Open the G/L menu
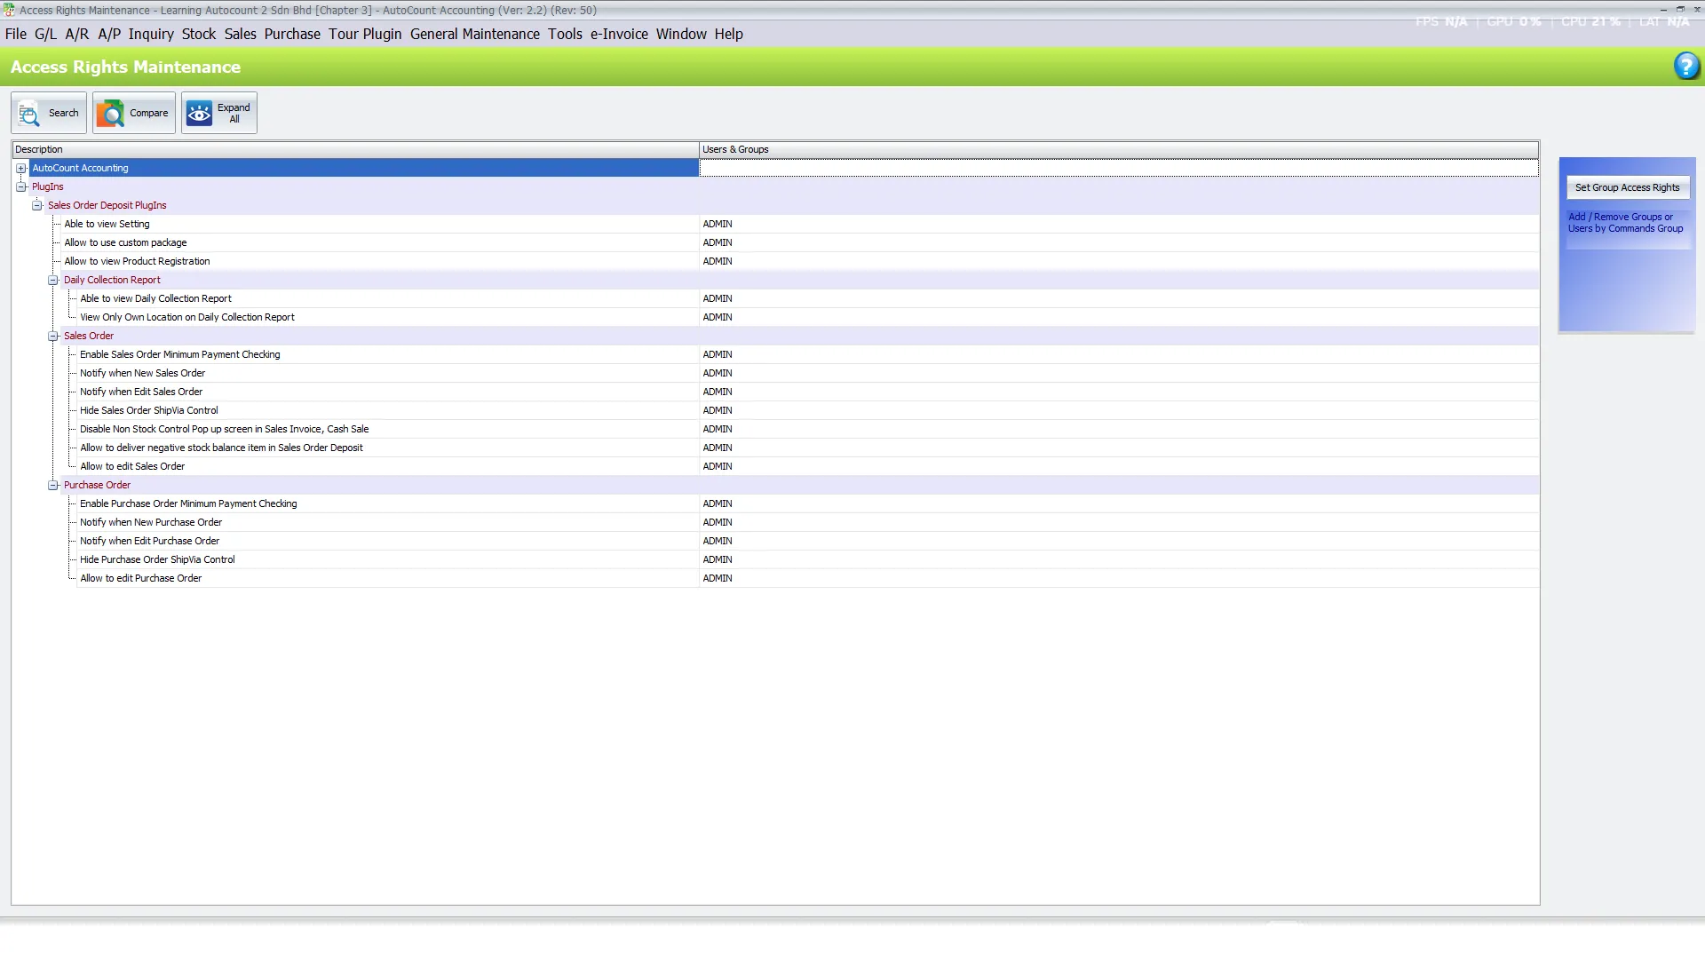 click(x=45, y=34)
